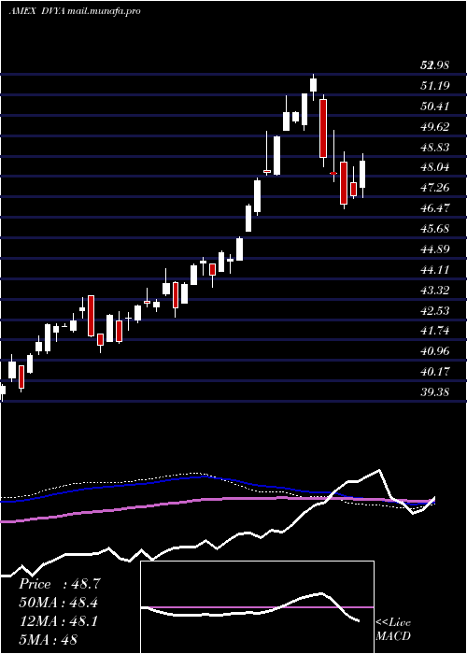Click the '5MA : 48' readout
Viewport: 467px width, 654px height.
pyautogui.click(x=48, y=640)
